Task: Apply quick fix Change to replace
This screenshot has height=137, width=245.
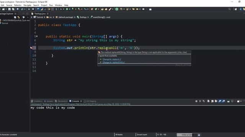Action: [112, 59]
